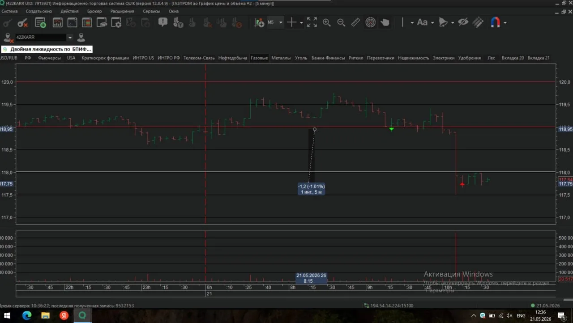Screen dimensions: 573x323
Task: Expand the Aa text tool dropdown arrow
Action: coord(432,22)
